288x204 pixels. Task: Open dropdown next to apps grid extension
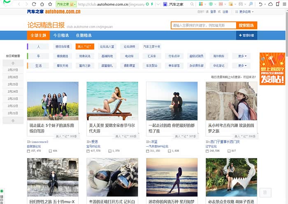[205, 4]
